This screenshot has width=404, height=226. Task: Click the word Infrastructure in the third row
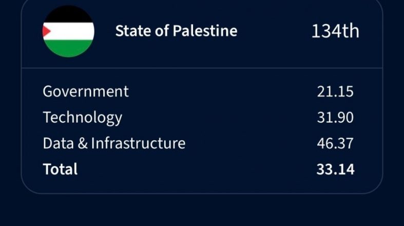(x=138, y=143)
